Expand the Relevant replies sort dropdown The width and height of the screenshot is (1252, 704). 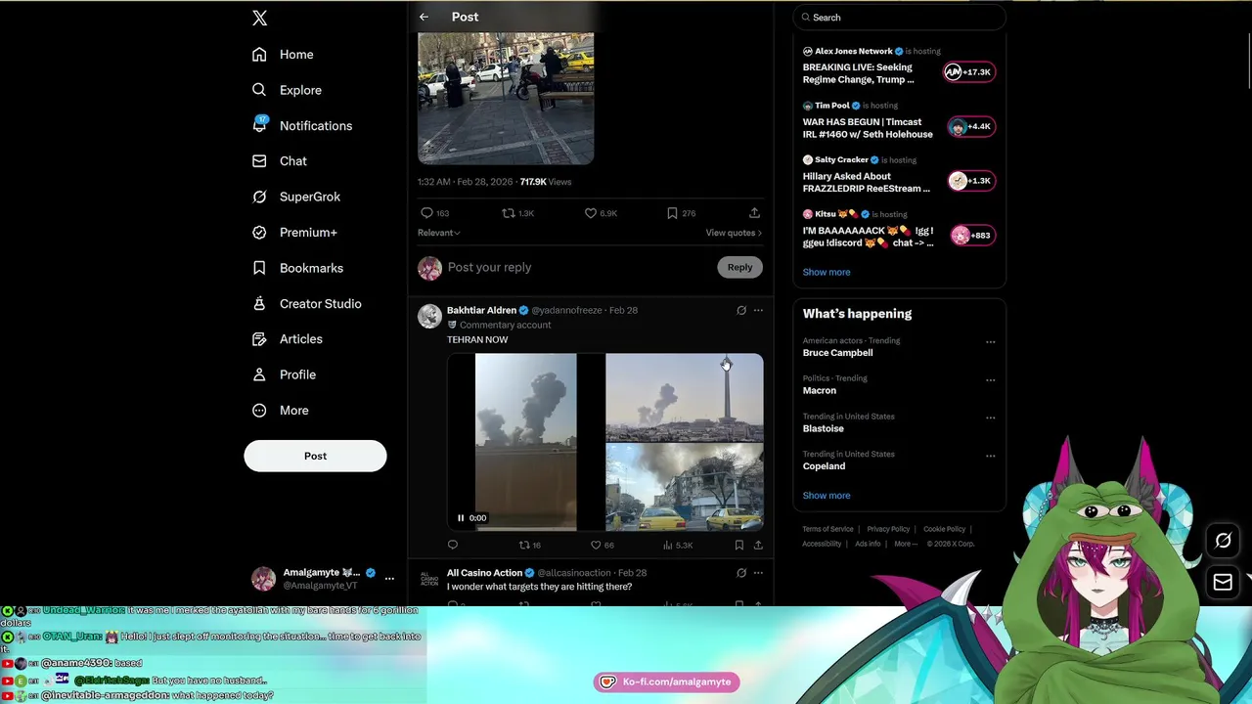tap(438, 233)
